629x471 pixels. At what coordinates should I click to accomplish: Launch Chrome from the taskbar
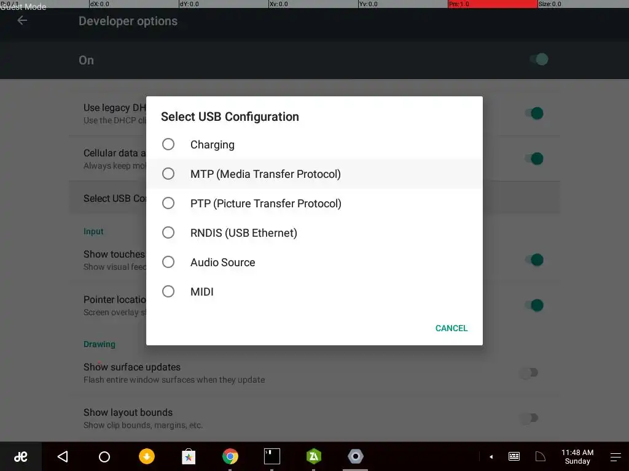[230, 456]
